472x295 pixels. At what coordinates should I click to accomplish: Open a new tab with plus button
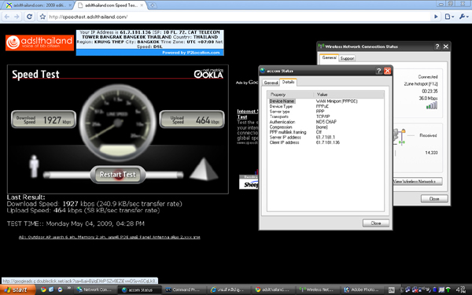(x=153, y=6)
